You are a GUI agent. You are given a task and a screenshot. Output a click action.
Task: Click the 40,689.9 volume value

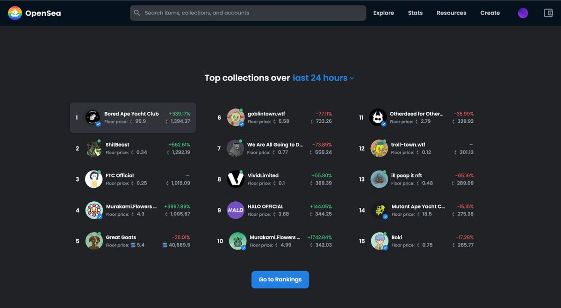(180, 245)
